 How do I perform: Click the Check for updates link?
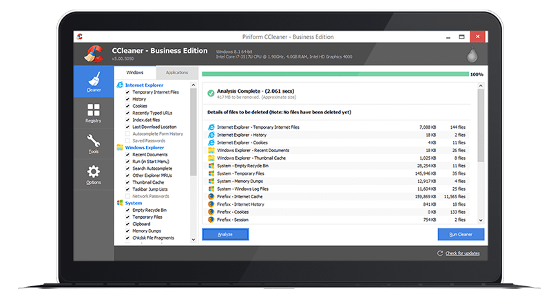(x=463, y=253)
